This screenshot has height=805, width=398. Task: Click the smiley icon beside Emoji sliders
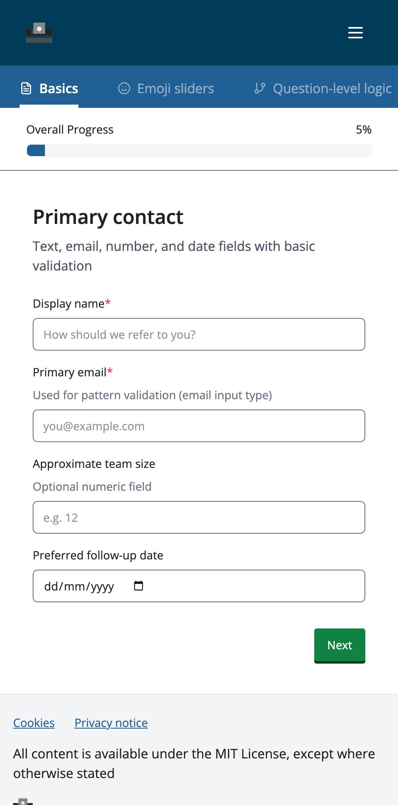click(124, 88)
